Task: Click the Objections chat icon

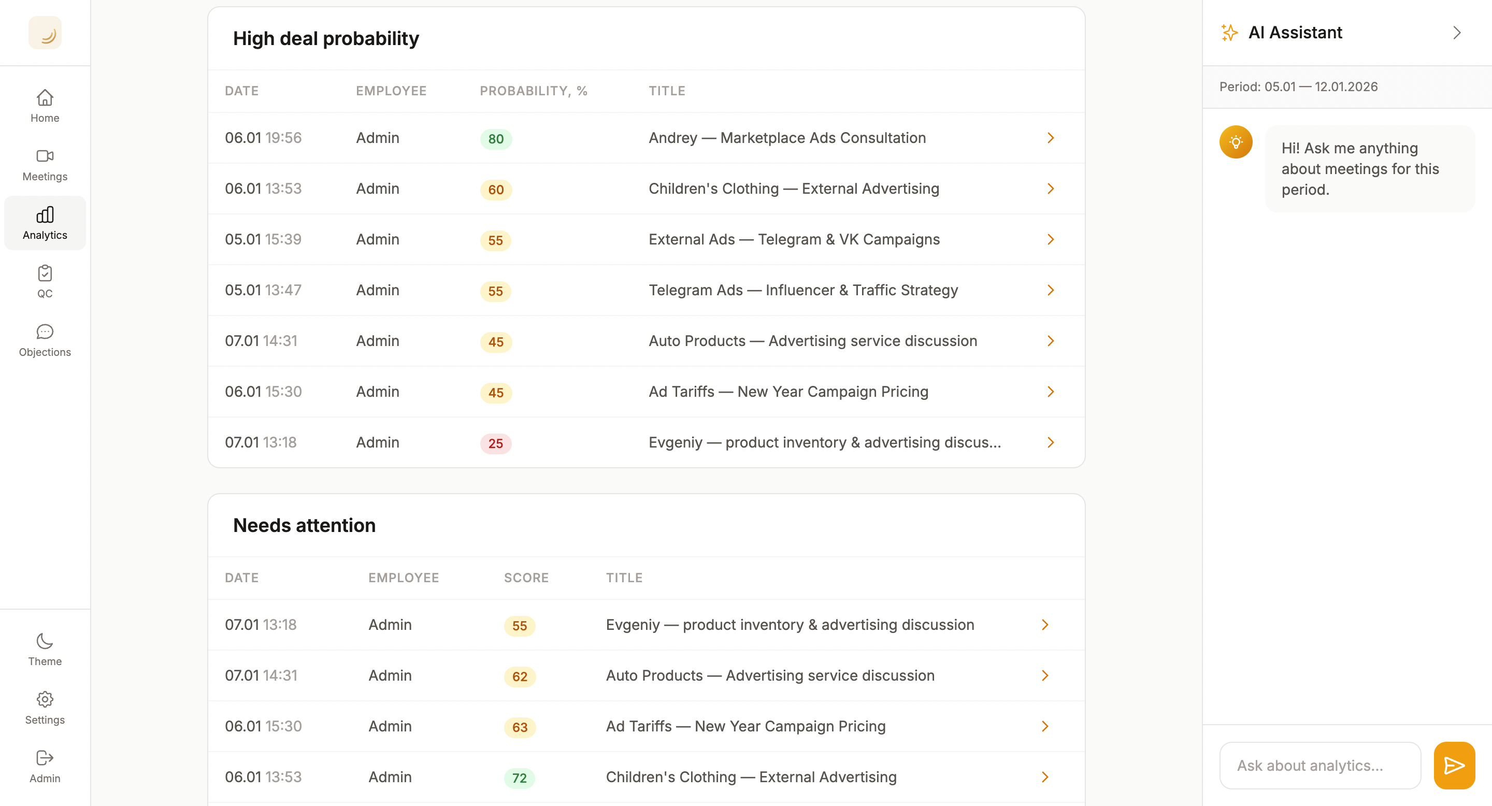Action: pos(44,332)
